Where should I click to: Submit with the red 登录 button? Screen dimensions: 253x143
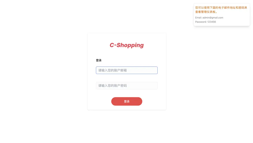127,101
